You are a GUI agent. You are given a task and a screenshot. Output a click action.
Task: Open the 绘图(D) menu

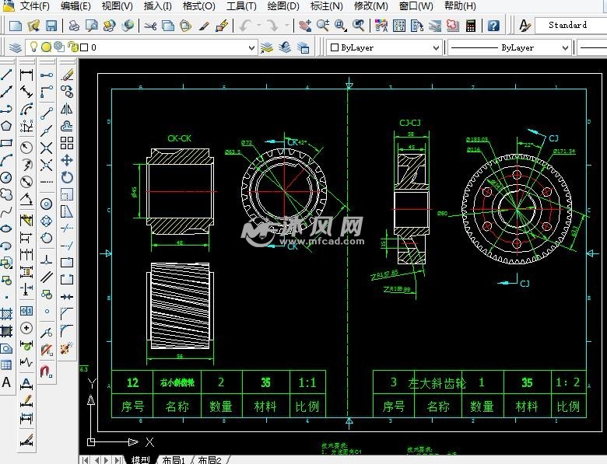click(x=283, y=5)
